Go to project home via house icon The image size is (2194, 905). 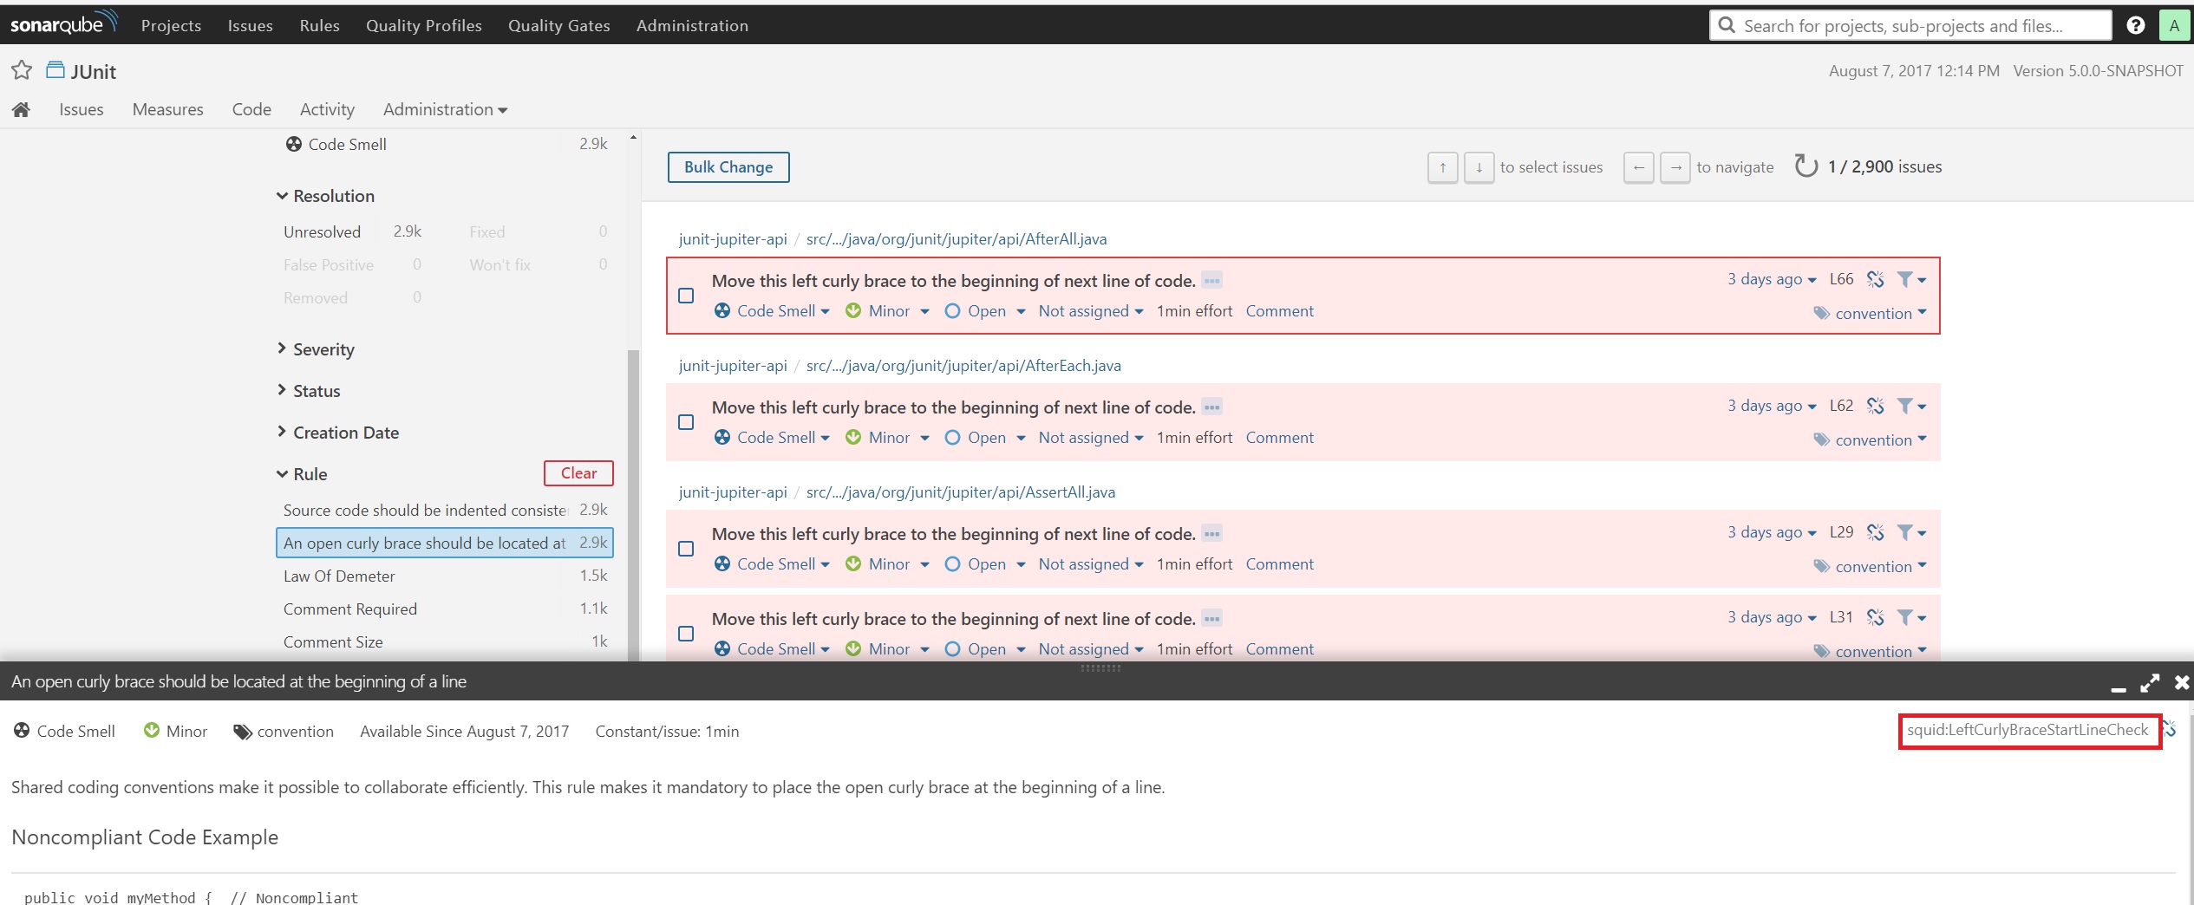coord(22,109)
